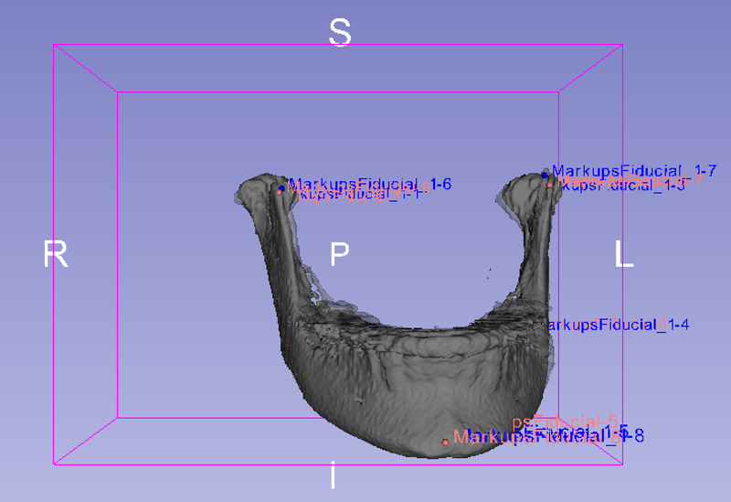Click the center of the mandible body
The width and height of the screenshot is (731, 502).
click(x=411, y=375)
